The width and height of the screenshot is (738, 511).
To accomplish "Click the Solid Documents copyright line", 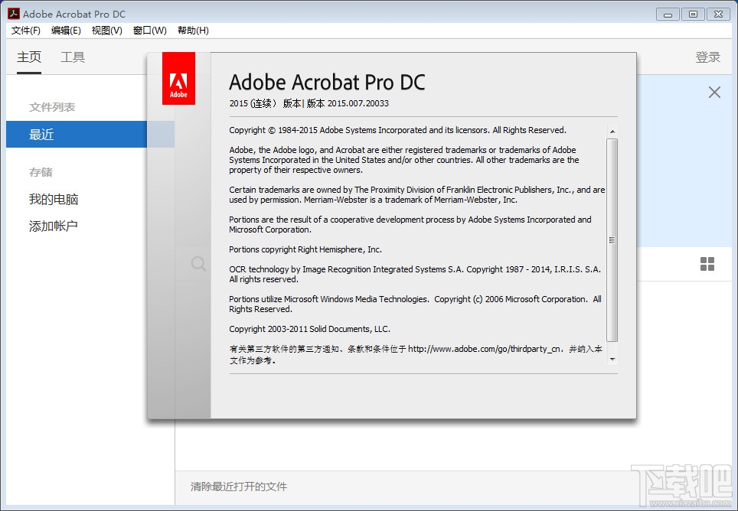I will [x=310, y=329].
